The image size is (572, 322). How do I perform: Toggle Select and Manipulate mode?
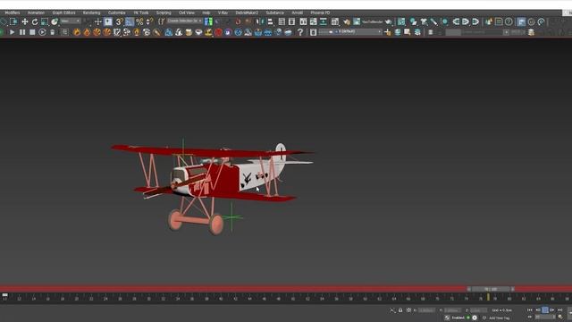click(97, 21)
